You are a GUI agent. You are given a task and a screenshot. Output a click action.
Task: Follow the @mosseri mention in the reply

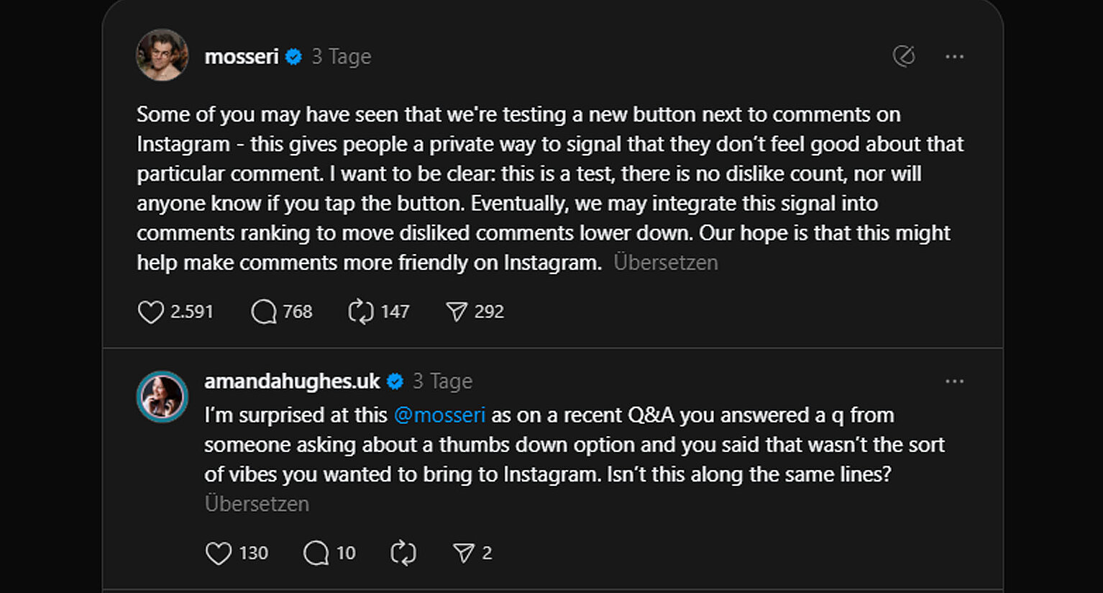[439, 415]
